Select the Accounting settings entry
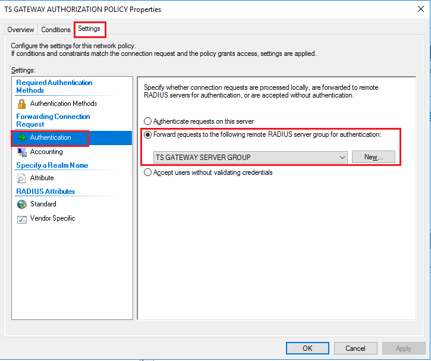This screenshot has height=361, width=431. (x=46, y=152)
